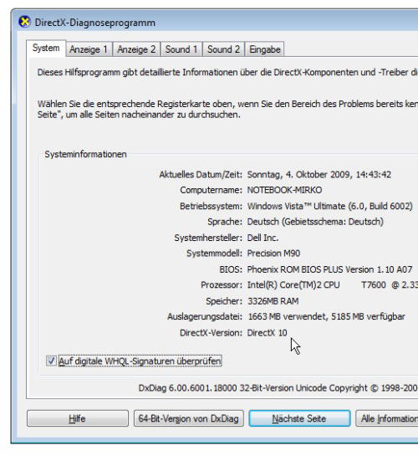Click the DirectX-Version value text
This screenshot has width=418, height=456.
pos(267,333)
